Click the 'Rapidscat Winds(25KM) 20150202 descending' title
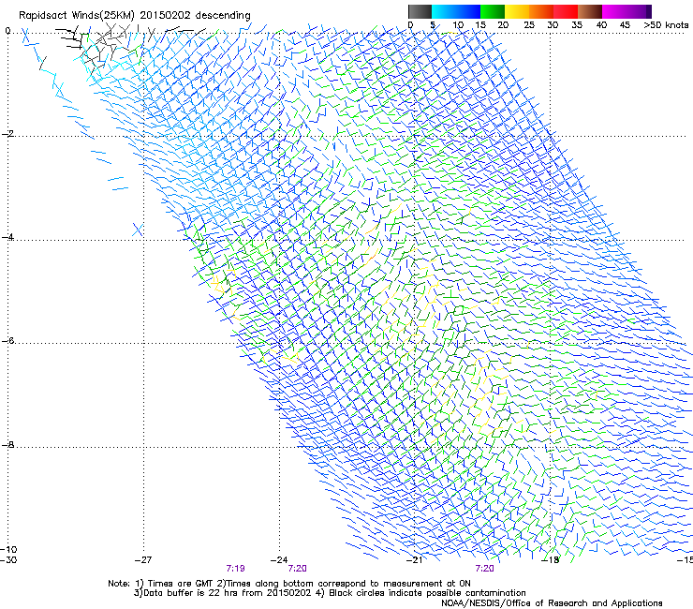The height and width of the screenshot is (609, 693). point(134,16)
